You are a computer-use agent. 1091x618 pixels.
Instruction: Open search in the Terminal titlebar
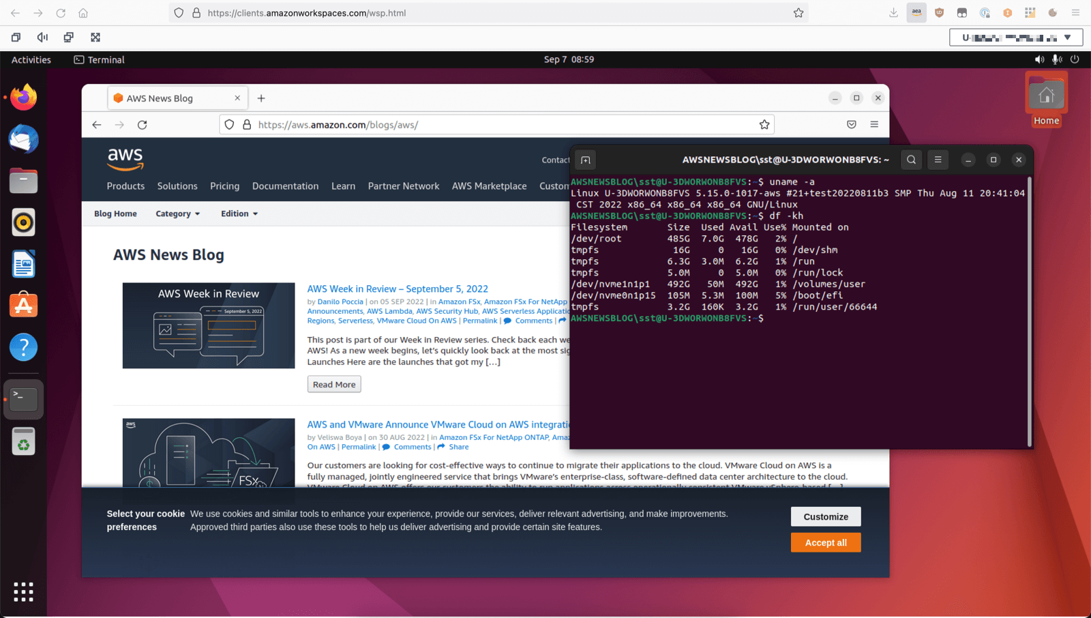tap(911, 160)
